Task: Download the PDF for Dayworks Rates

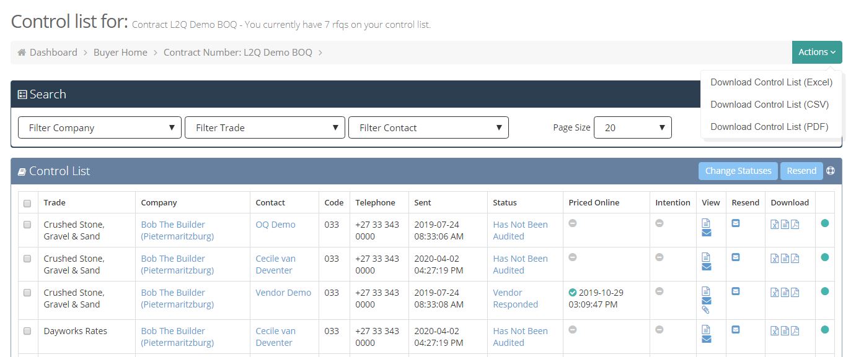Action: pyautogui.click(x=795, y=330)
